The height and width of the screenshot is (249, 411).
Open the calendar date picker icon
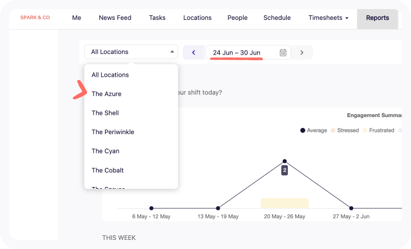[283, 52]
